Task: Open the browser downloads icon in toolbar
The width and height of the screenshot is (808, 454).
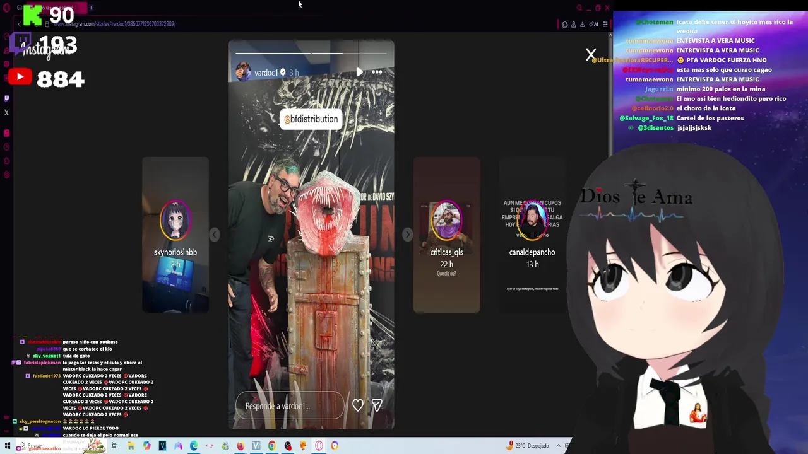Action: 582,24
